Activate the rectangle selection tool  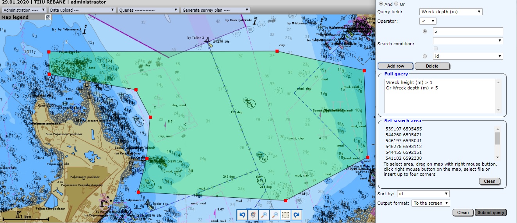286,215
